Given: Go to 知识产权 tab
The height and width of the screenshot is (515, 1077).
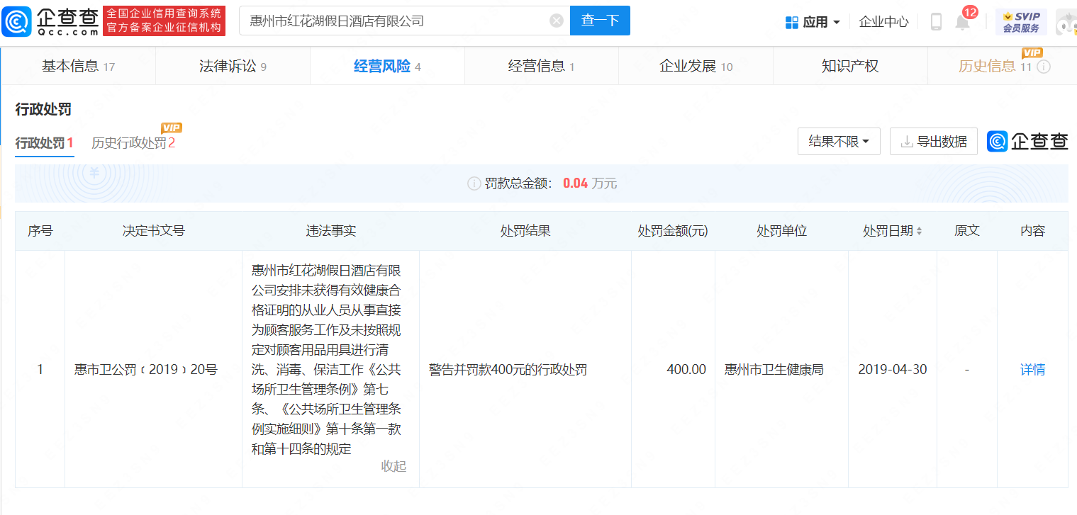Looking at the screenshot, I should click(850, 67).
